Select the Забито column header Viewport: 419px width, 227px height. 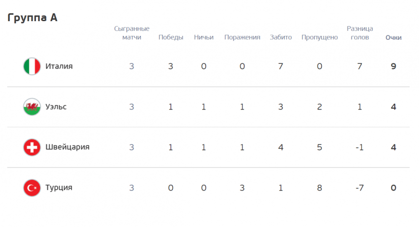click(280, 37)
